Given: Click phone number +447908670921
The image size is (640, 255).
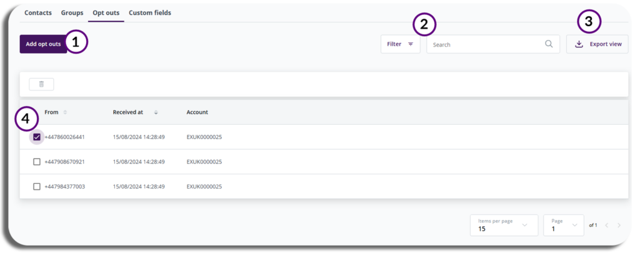Looking at the screenshot, I should 64,161.
